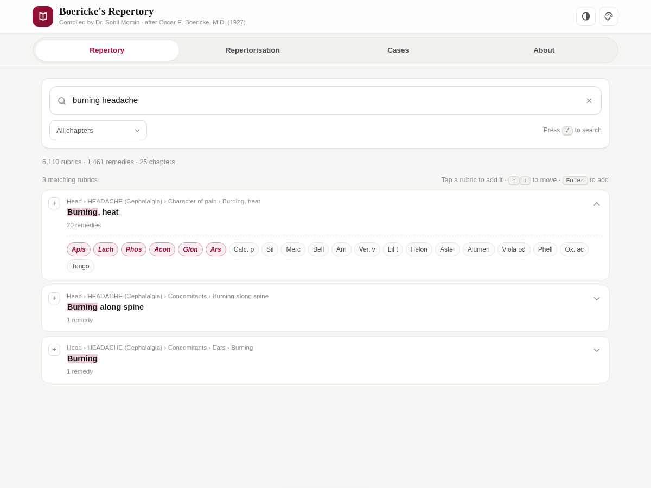
Task: Click the Alumen remedy chip
Action: [478, 249]
